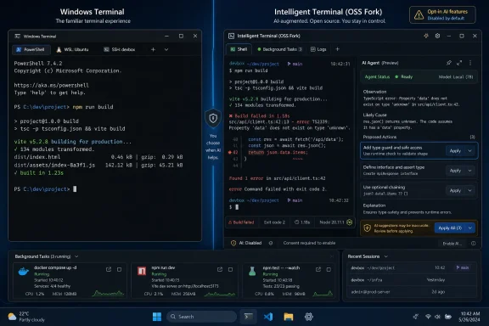Apply Add type guard and safe access
489x326 pixels.
(455, 151)
